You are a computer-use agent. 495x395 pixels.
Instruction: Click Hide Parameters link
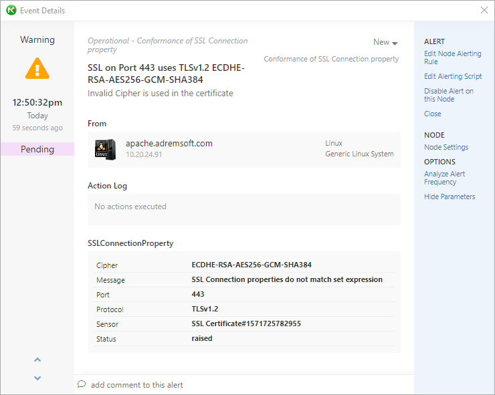[450, 196]
